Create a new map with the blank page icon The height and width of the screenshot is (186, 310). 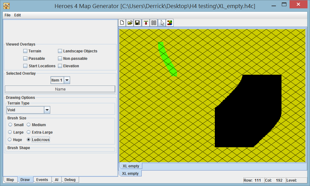(x=122, y=23)
